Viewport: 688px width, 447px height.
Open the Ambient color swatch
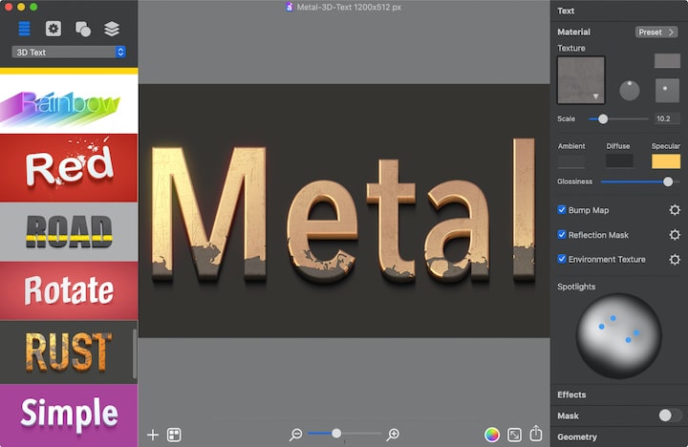570,161
